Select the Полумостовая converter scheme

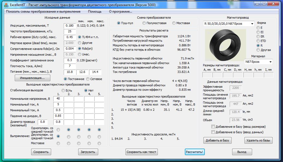coord(144,23)
